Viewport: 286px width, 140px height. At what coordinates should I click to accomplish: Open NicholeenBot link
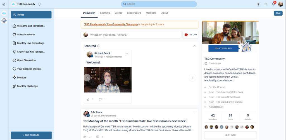tap(216, 107)
